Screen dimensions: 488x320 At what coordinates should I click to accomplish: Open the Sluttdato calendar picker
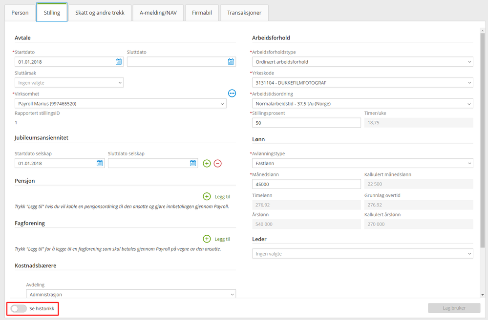tap(231, 61)
